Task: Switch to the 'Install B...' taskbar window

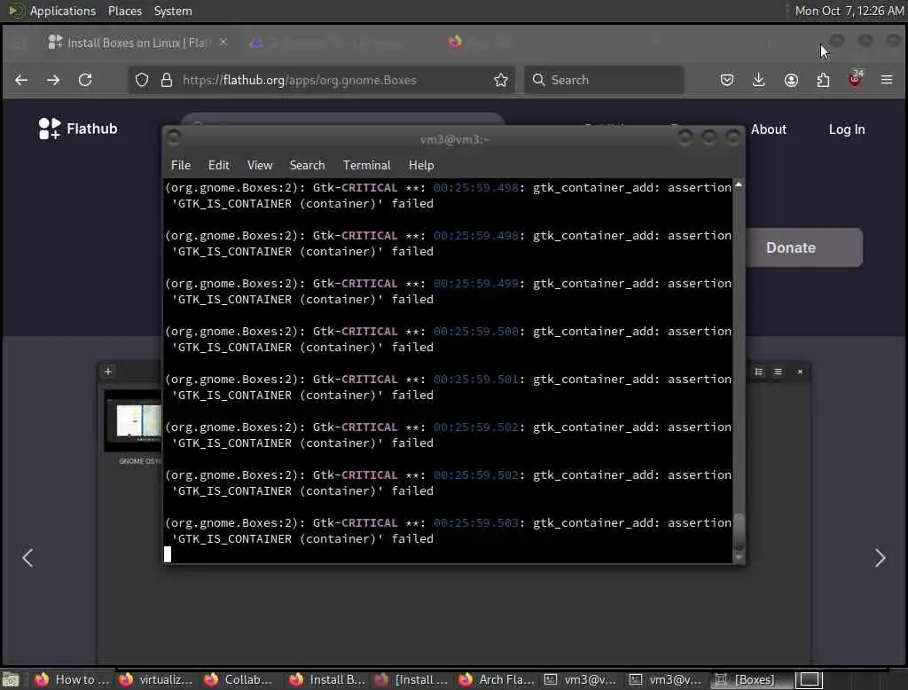Action: click(325, 679)
